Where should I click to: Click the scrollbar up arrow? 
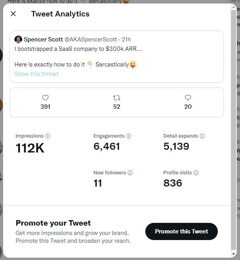coord(233,7)
